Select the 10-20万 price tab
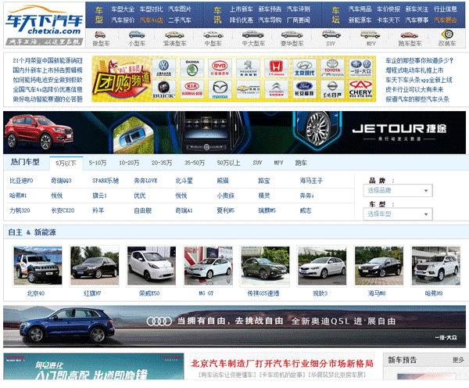The width and height of the screenshot is (469, 388). [x=129, y=163]
